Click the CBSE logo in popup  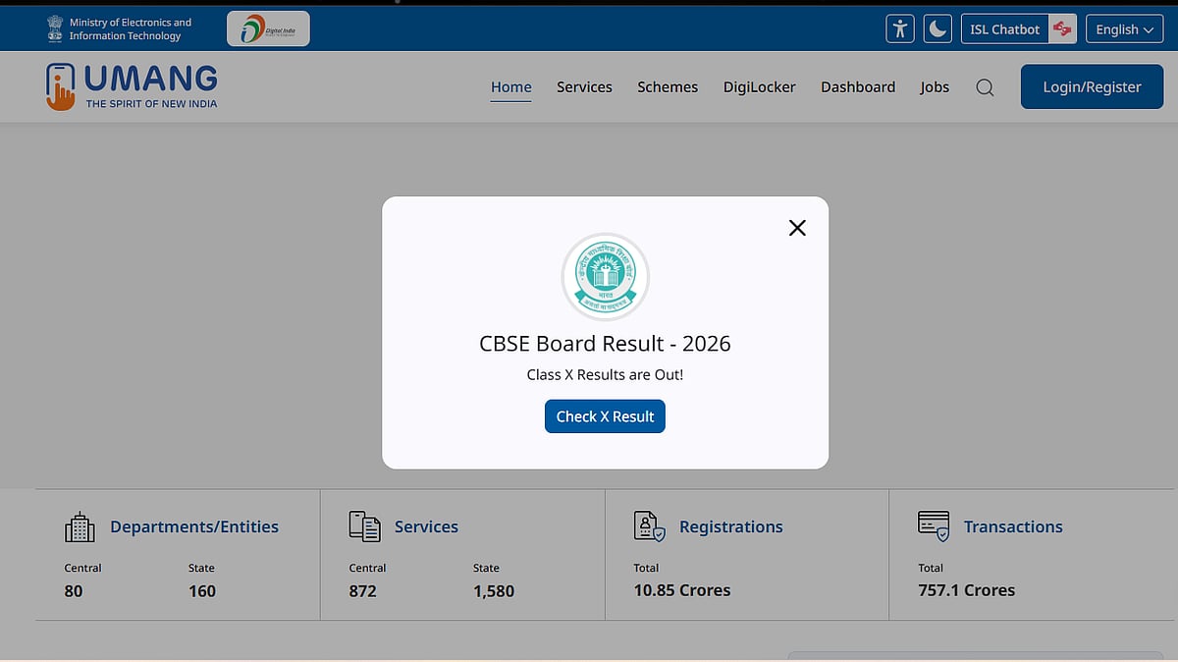605,276
